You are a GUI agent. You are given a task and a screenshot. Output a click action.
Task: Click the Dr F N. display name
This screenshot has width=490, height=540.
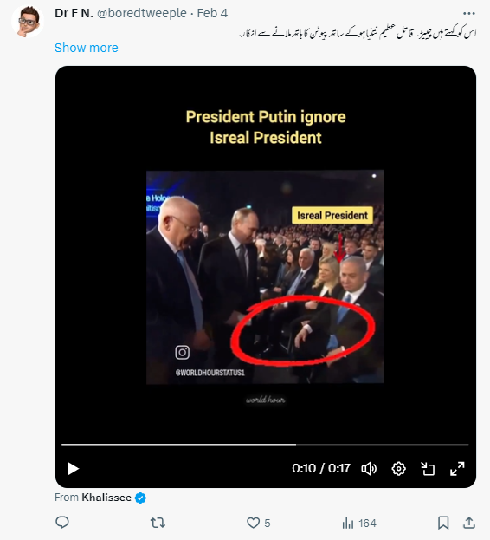(74, 13)
